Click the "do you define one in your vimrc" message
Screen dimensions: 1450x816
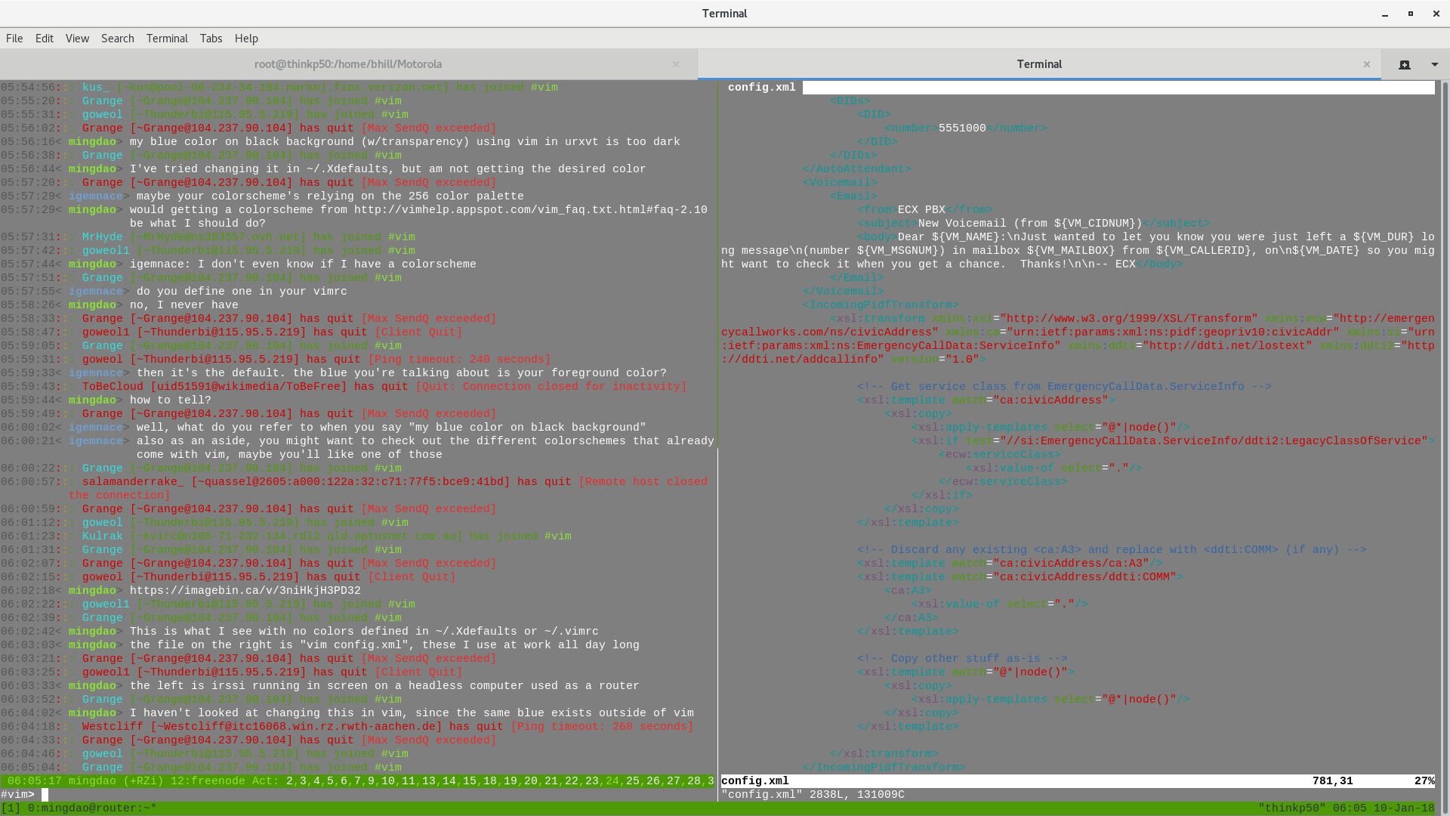click(242, 292)
